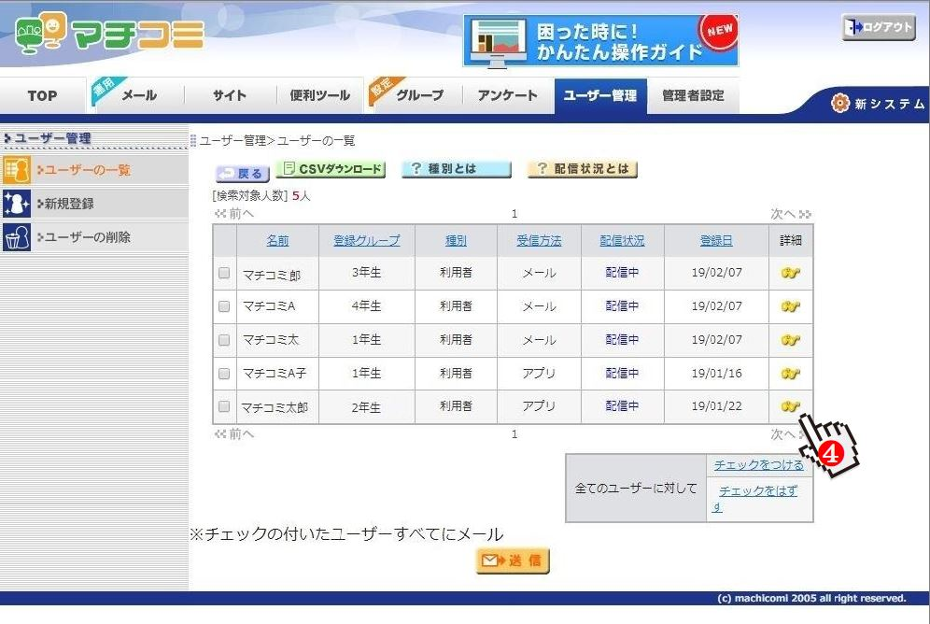Image resolution: width=930 pixels, height=624 pixels.
Task: Open details key icon for マチコミA
Action: click(x=790, y=306)
